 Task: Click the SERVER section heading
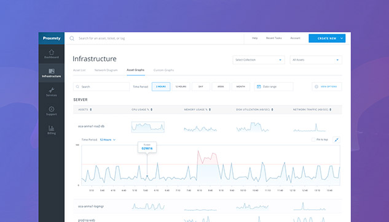(x=81, y=100)
